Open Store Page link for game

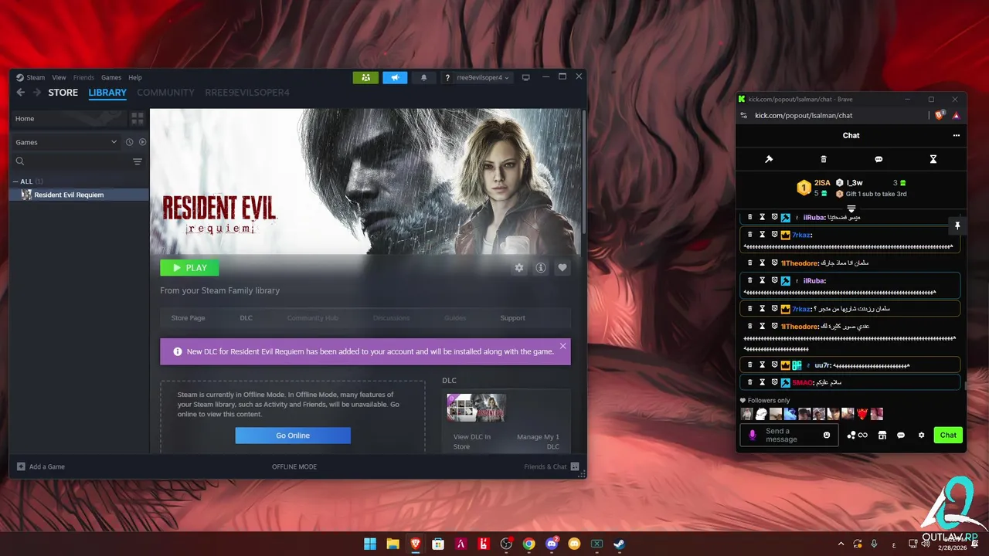coord(188,318)
